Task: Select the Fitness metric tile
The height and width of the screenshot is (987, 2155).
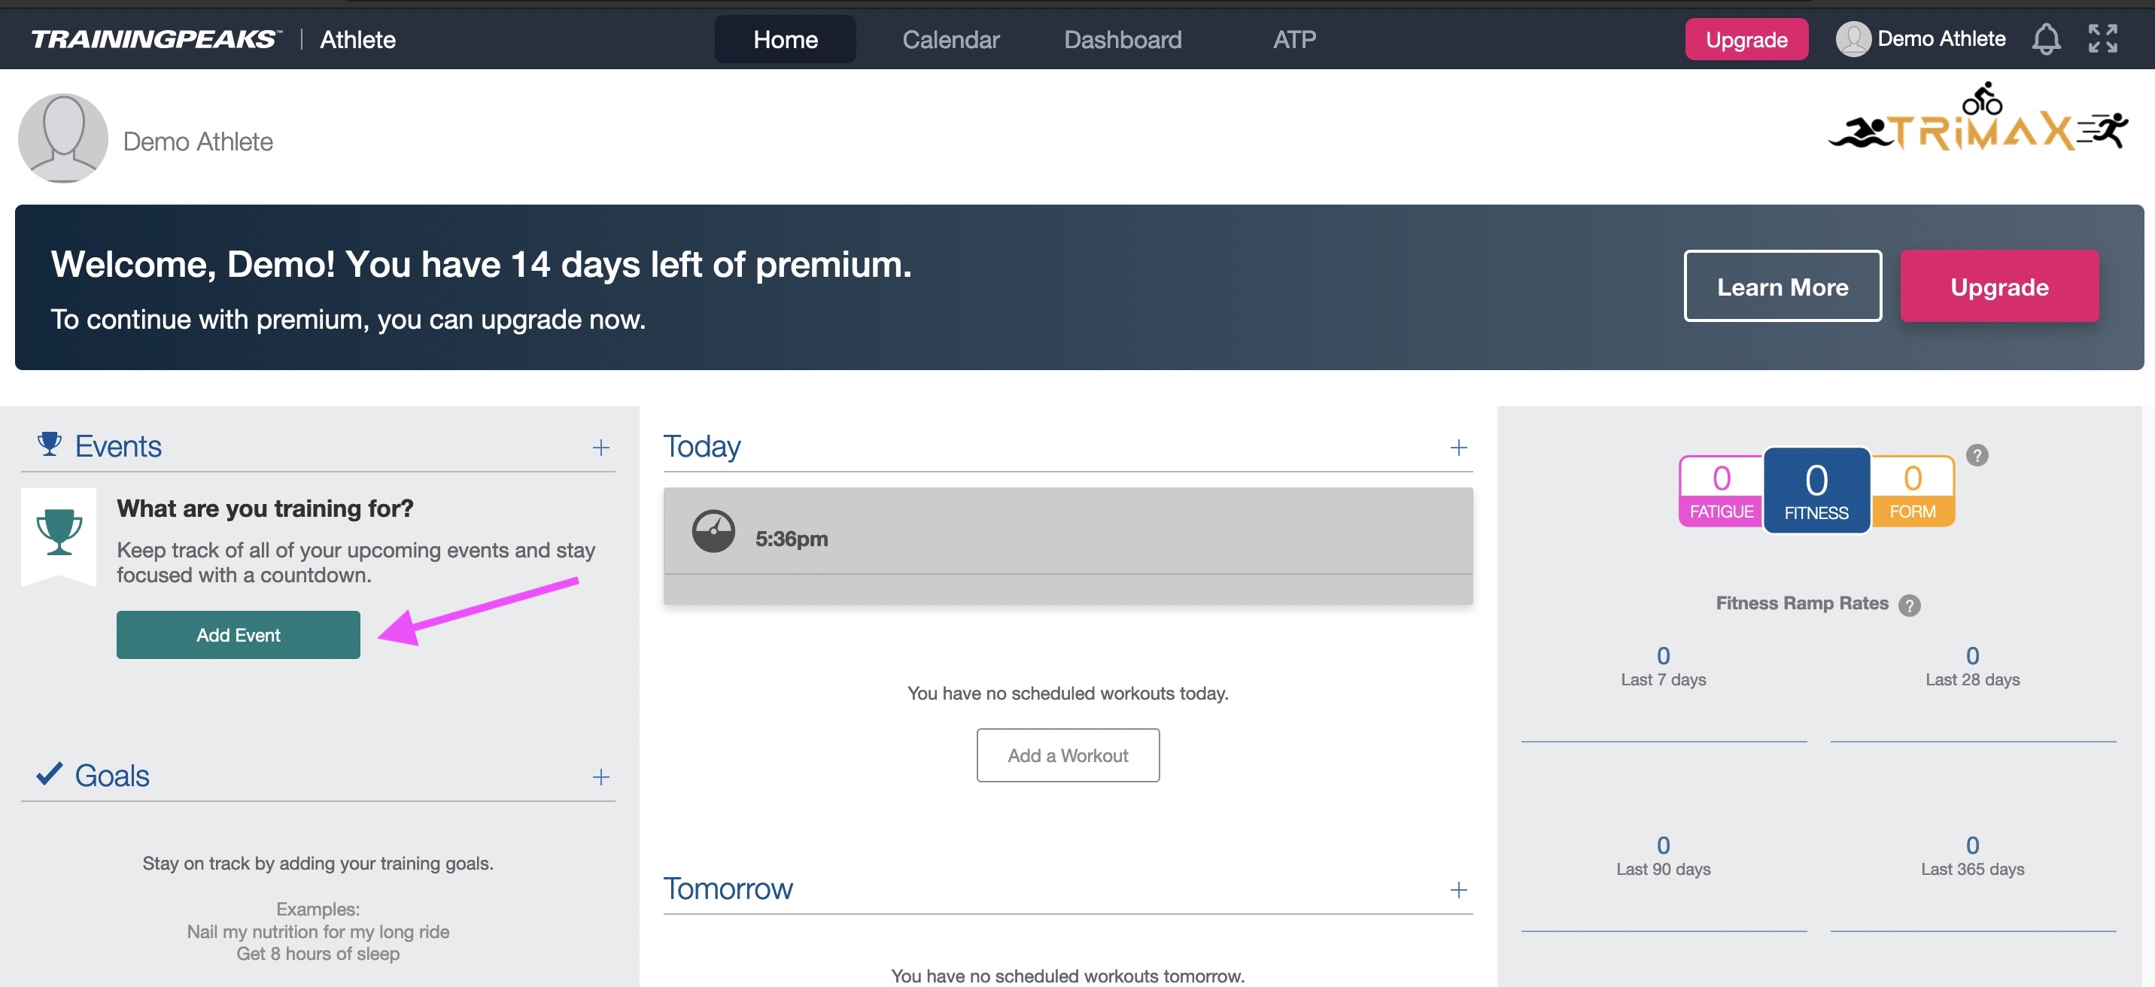Action: coord(1816,490)
